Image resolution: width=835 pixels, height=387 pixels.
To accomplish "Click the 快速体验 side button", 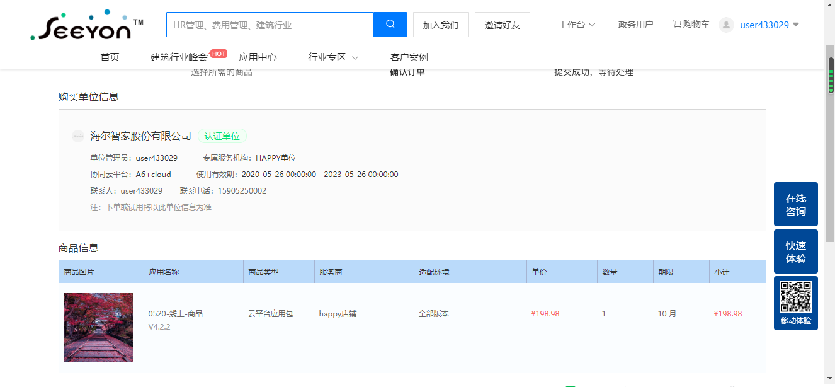I will pyautogui.click(x=796, y=251).
